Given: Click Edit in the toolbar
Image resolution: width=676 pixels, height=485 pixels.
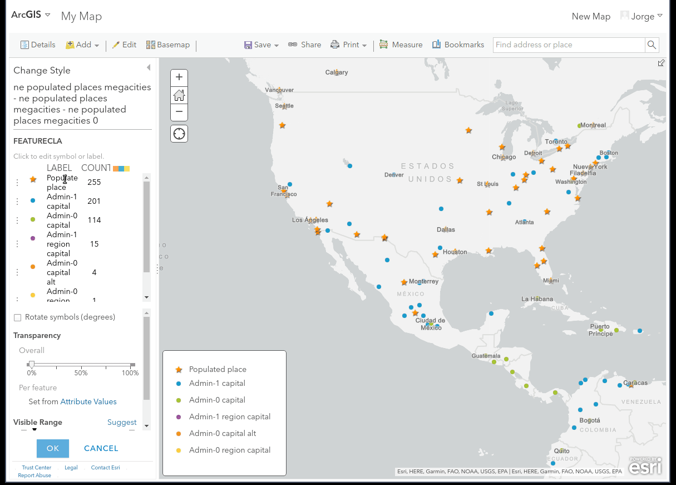Looking at the screenshot, I should click(x=124, y=45).
